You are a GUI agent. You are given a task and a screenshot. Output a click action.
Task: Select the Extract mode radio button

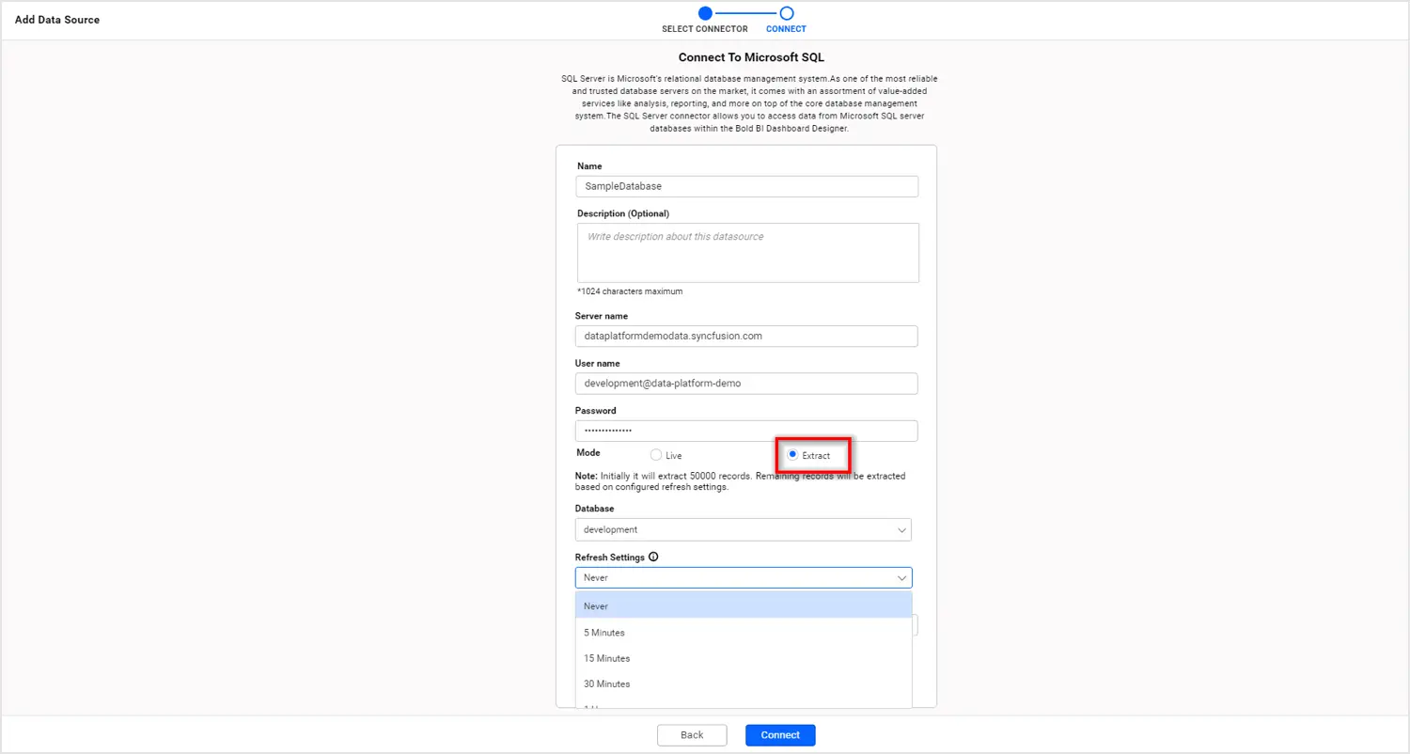pos(792,455)
